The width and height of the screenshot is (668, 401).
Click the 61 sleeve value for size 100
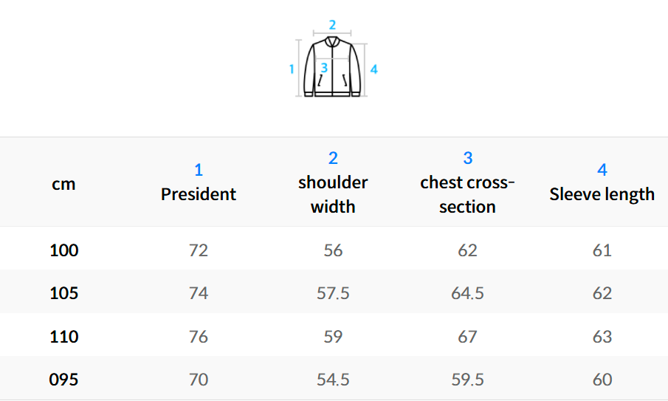point(602,250)
